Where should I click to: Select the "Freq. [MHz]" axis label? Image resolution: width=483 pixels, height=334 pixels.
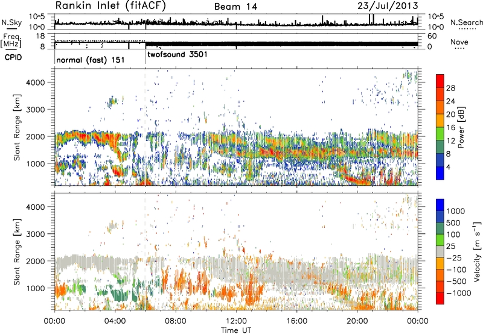[x=11, y=41]
